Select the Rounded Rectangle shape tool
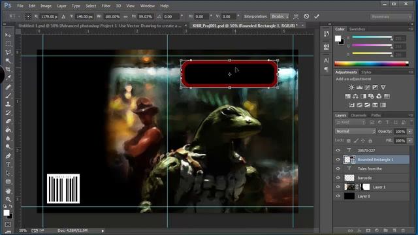The image size is (418, 235). click(8, 181)
